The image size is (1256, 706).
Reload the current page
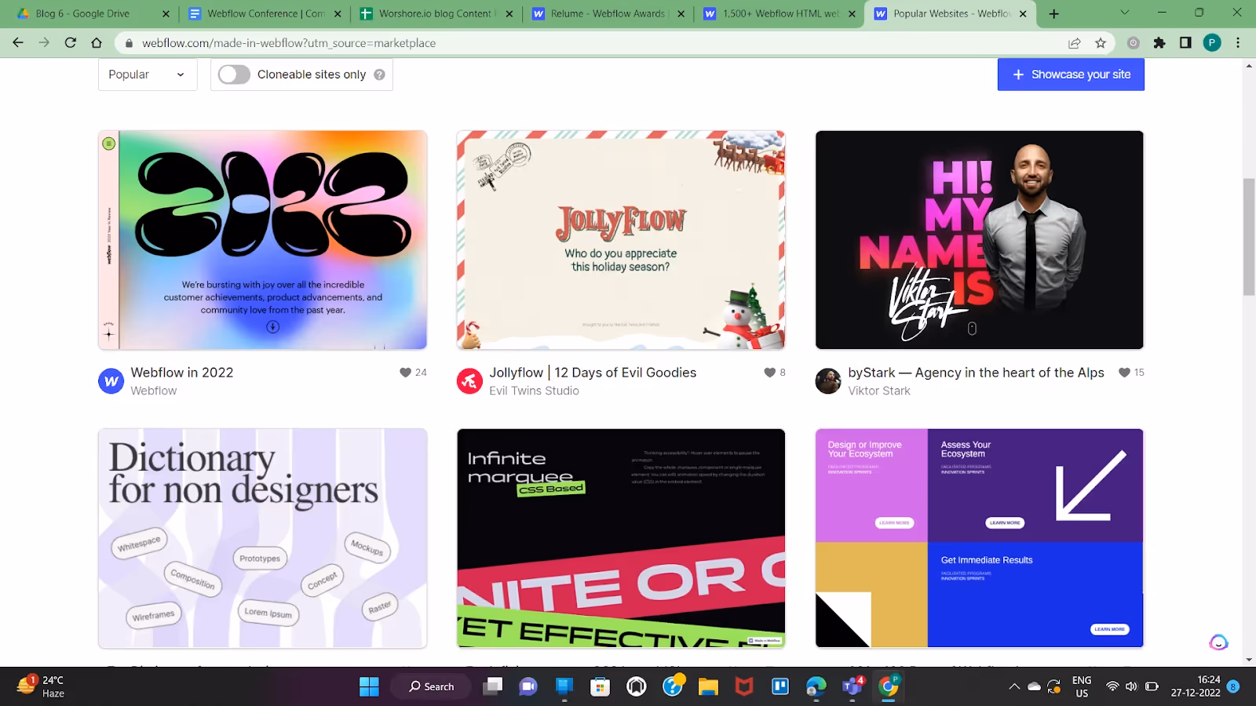point(70,42)
